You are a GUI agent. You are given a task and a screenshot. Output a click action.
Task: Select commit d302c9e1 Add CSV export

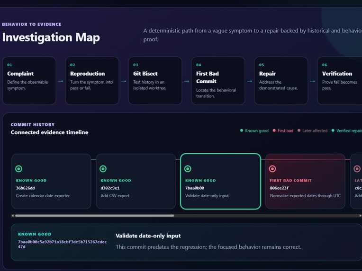pos(136,181)
